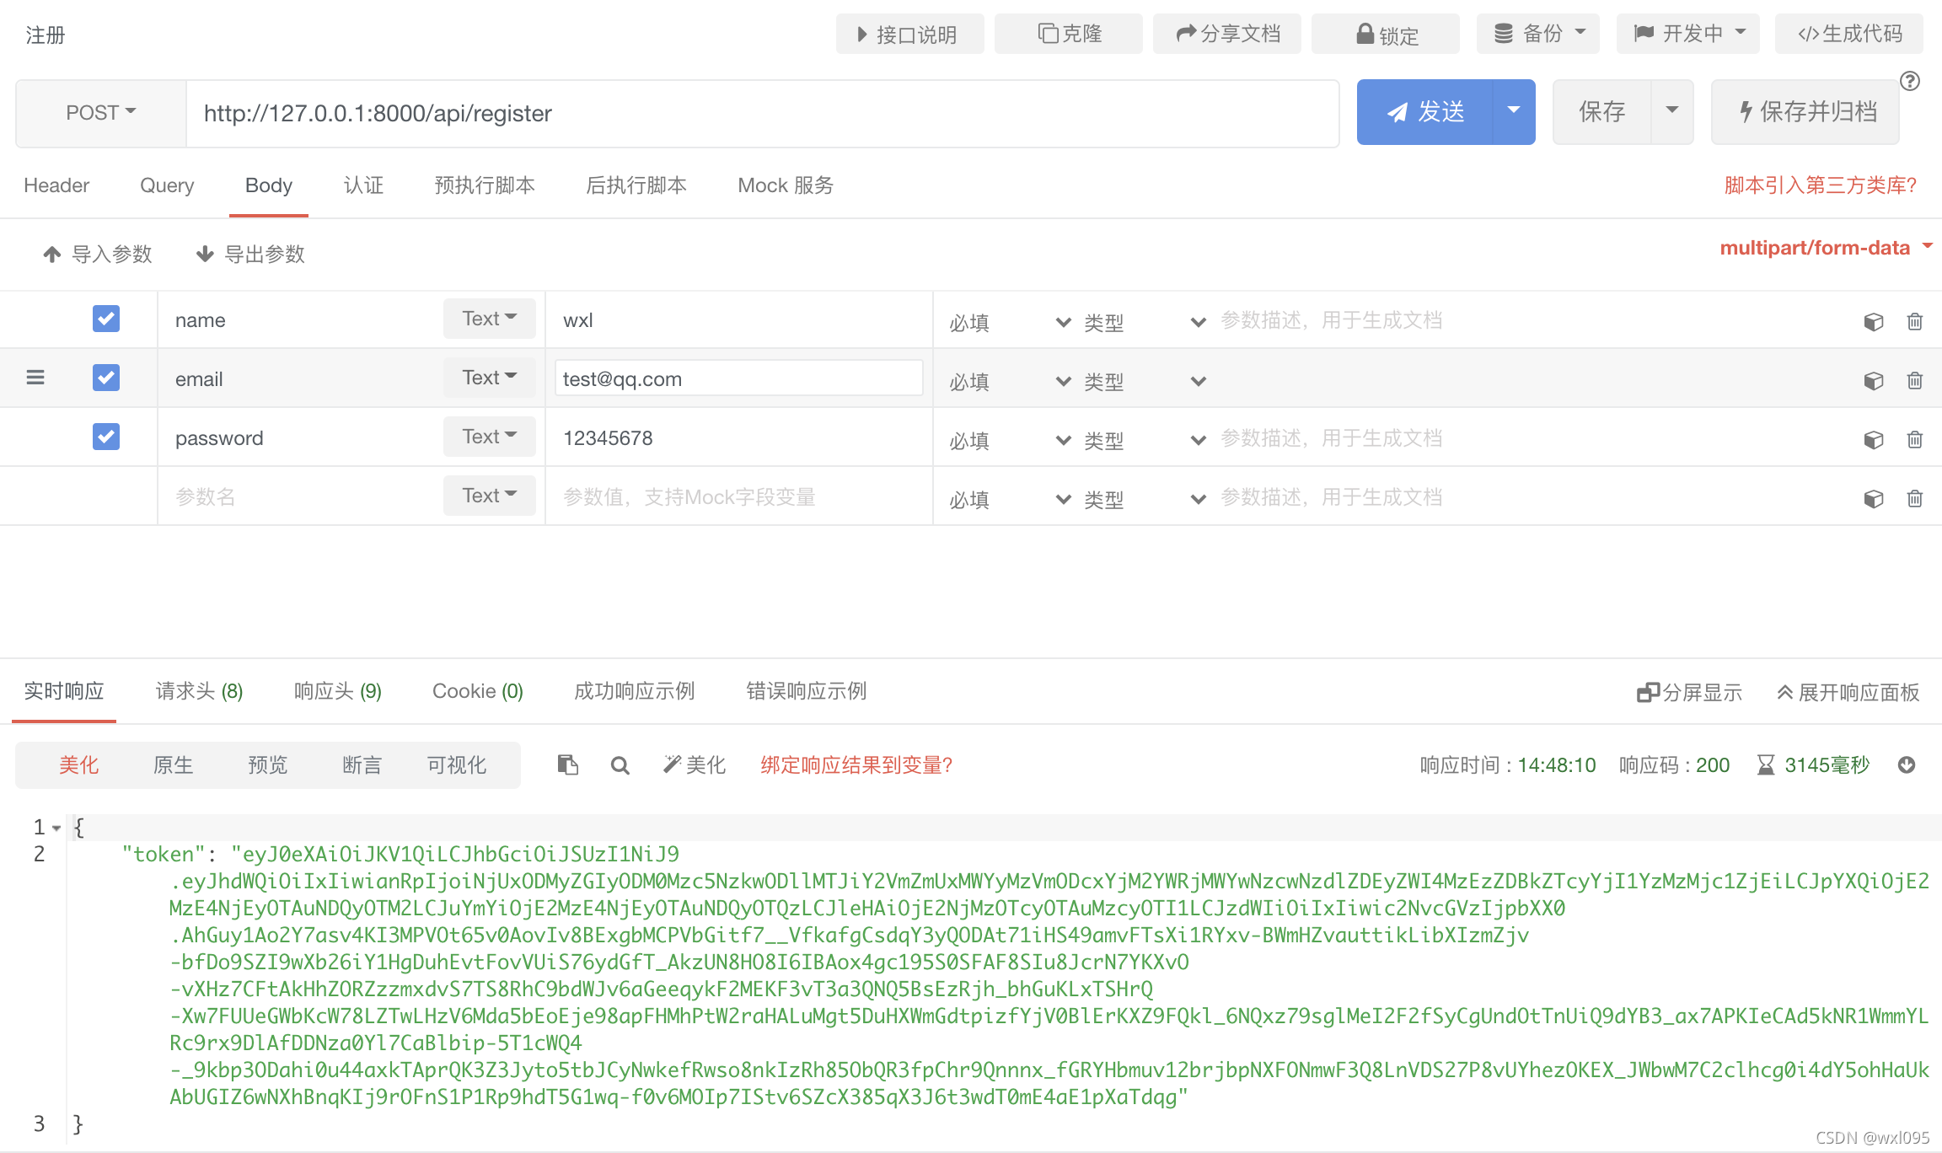Collapse JSON at line 1 fold arrow
Screen dimensions: 1942x1153
tap(56, 828)
